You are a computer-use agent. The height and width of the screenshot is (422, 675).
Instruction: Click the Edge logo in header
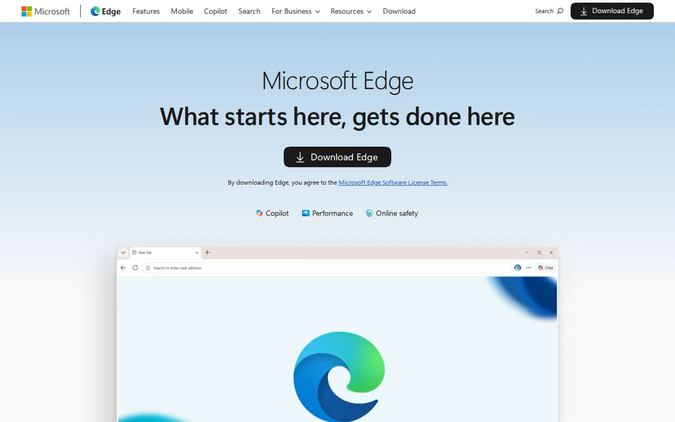point(105,11)
